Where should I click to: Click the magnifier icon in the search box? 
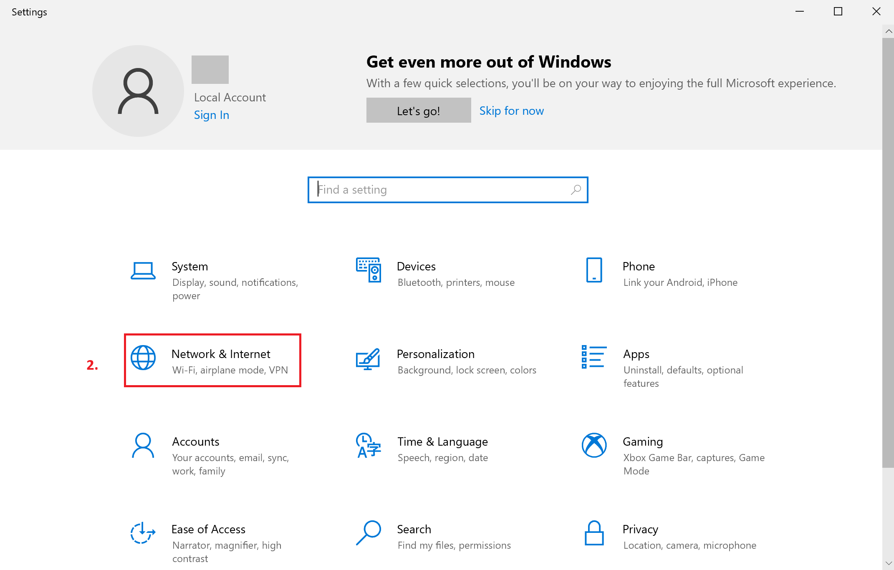coord(576,190)
